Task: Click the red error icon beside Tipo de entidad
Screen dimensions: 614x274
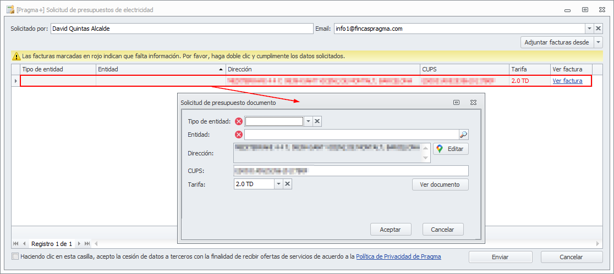Action: point(238,121)
